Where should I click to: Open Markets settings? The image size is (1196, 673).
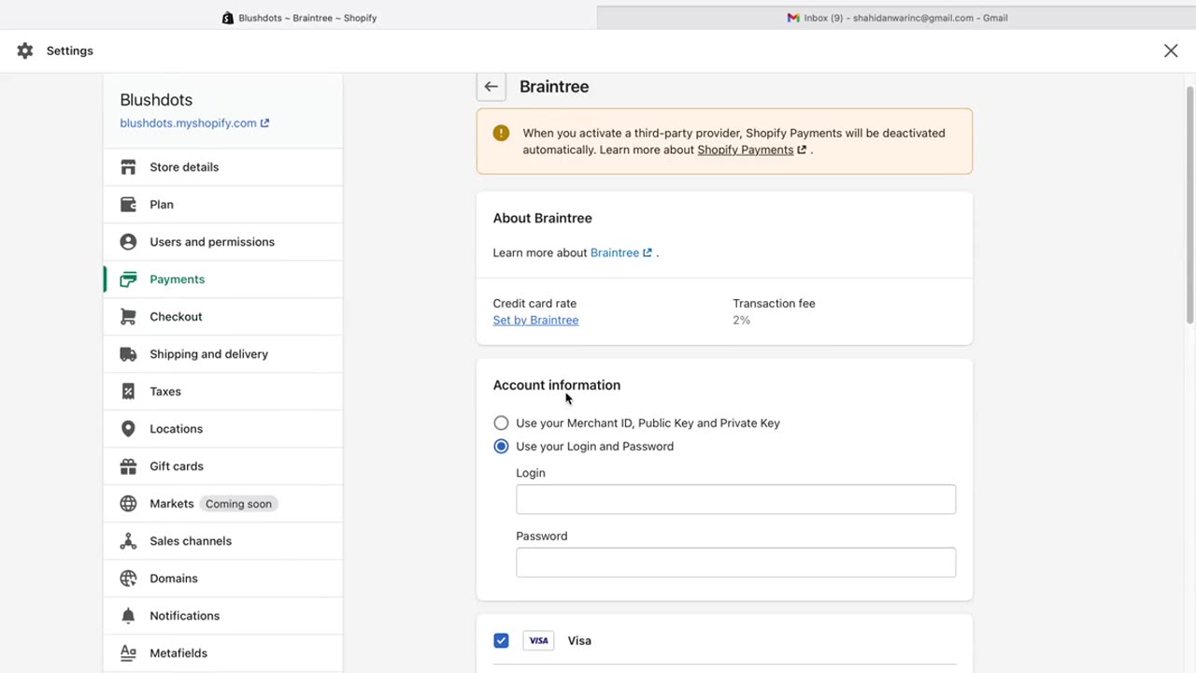tap(223, 503)
